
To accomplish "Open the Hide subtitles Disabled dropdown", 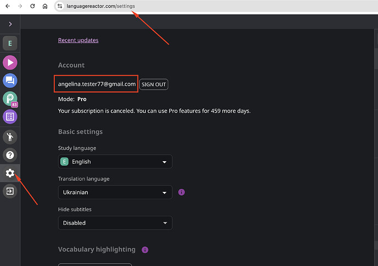I will [x=115, y=223].
